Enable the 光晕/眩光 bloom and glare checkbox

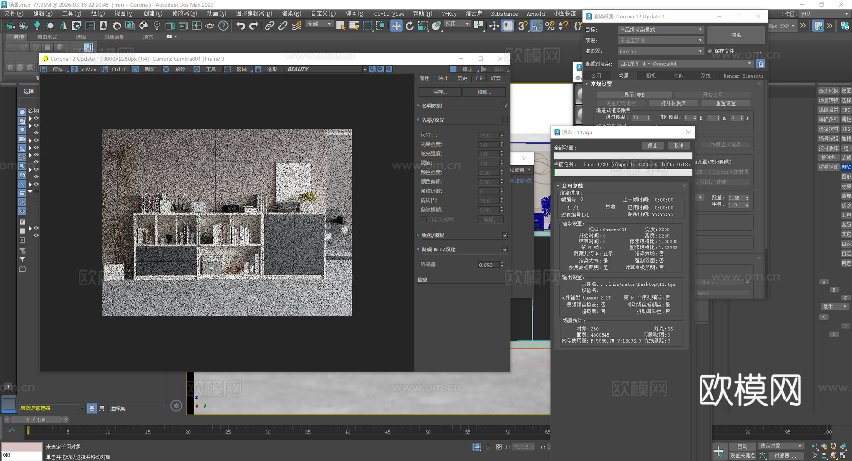pos(505,120)
